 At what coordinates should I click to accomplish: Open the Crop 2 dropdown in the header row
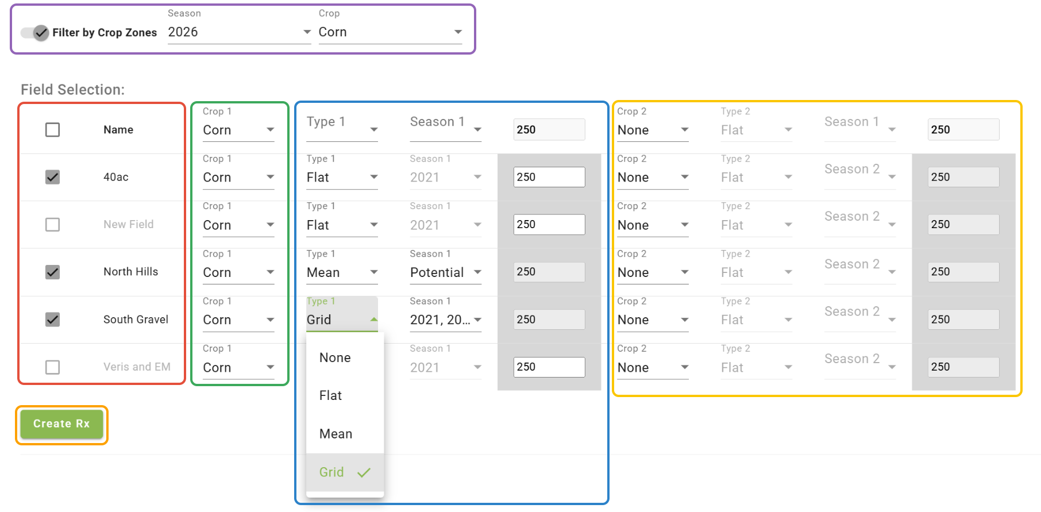click(653, 130)
